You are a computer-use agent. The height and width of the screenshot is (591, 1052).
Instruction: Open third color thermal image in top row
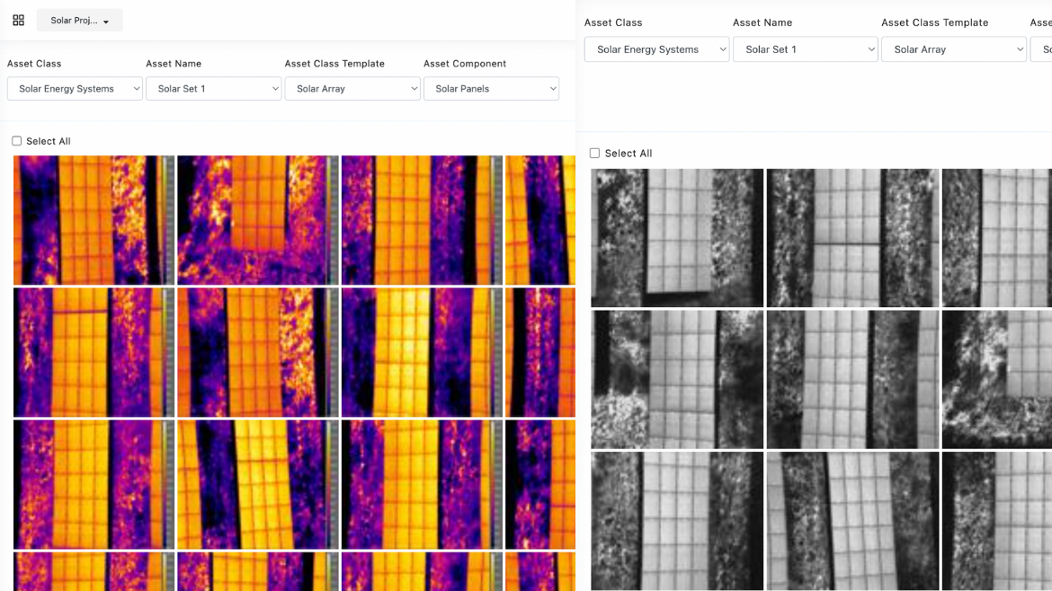tap(422, 220)
